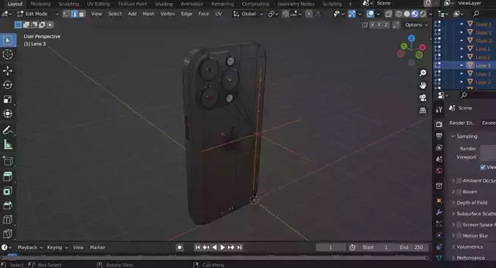Open Global transform orientation dropdown
The image size is (496, 268).
(x=248, y=14)
